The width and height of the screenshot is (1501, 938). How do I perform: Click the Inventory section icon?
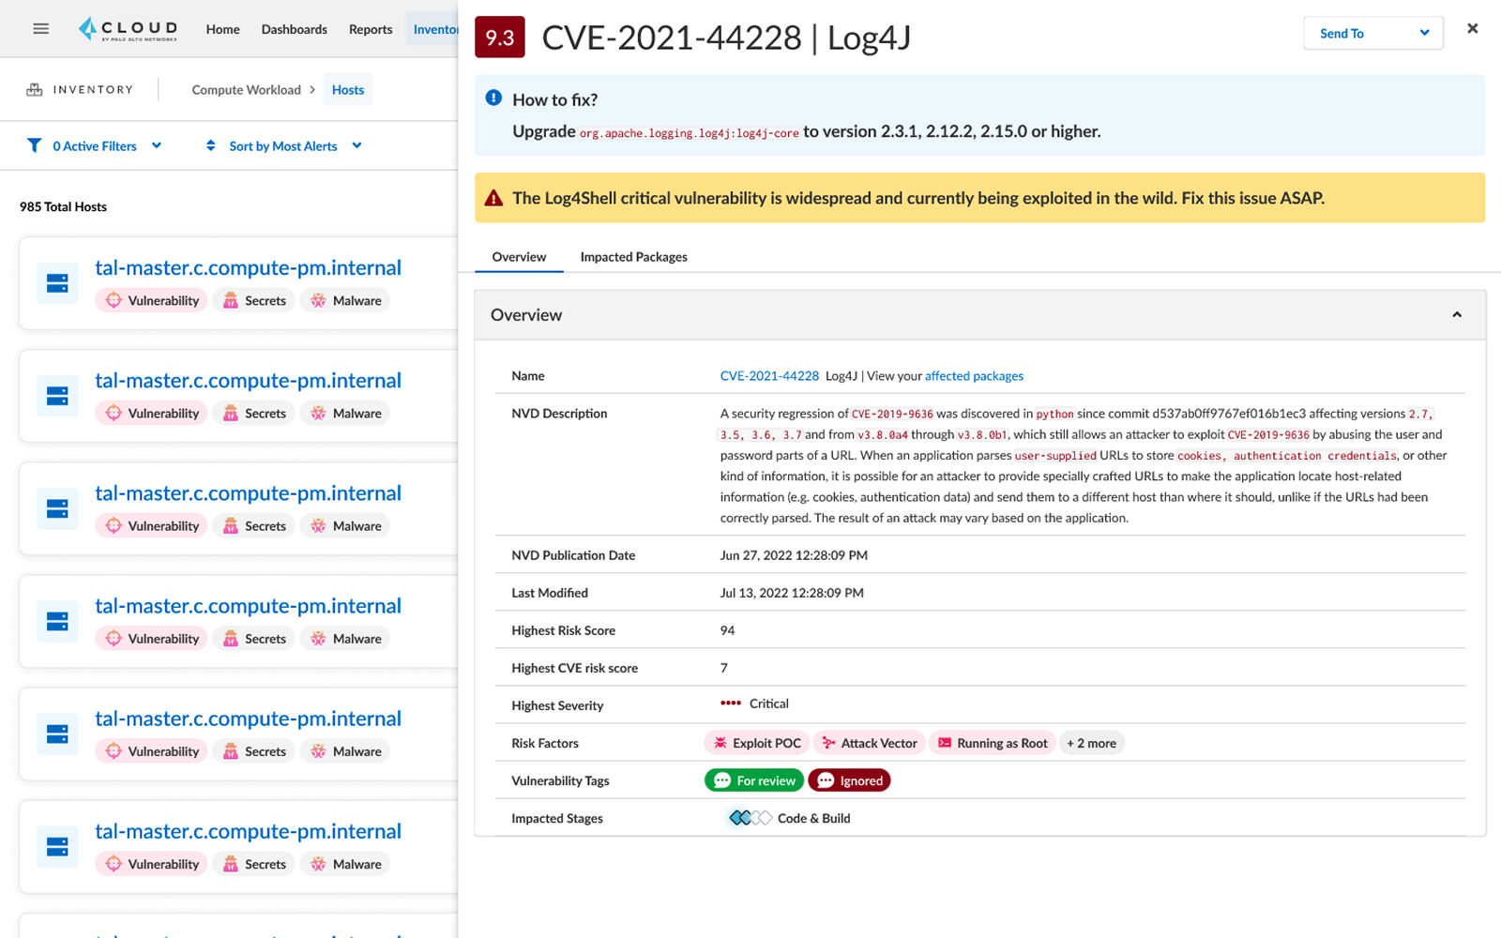[x=35, y=90]
